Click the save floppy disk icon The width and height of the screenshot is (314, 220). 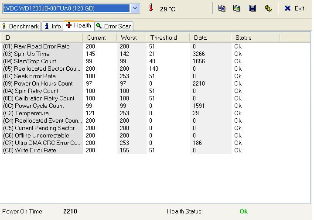pyautogui.click(x=253, y=8)
